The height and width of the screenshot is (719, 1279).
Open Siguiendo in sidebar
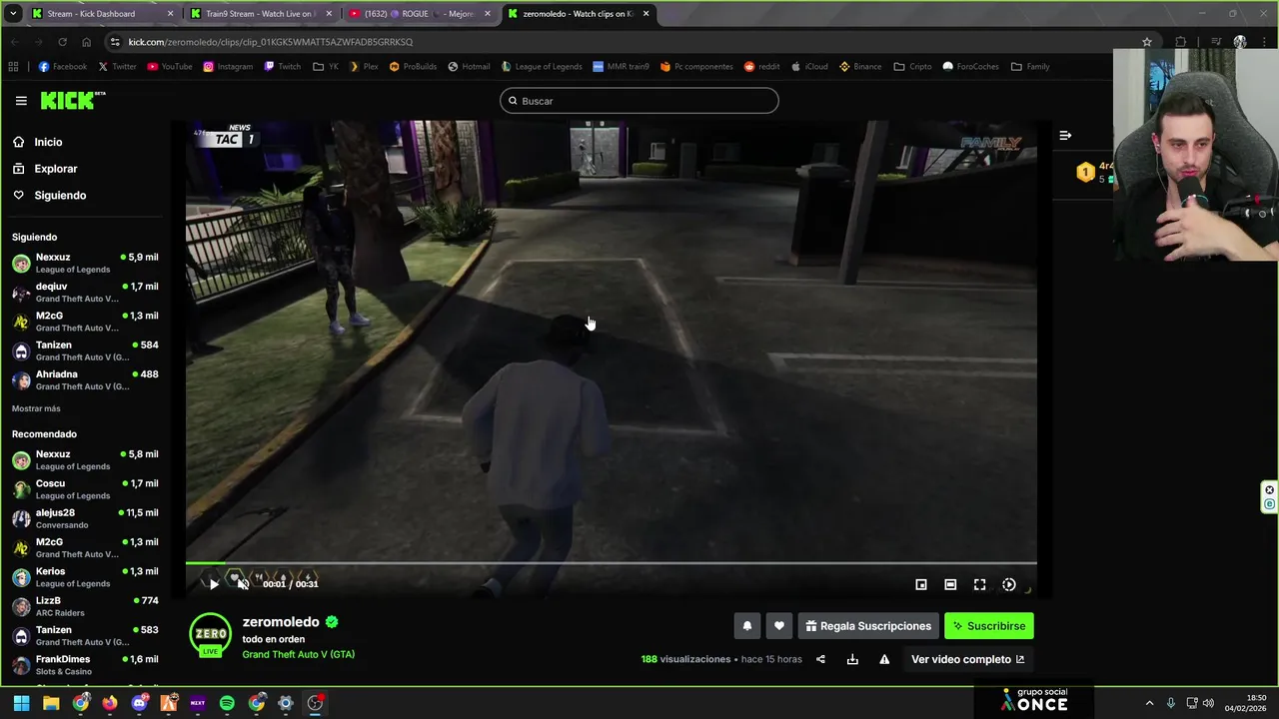(x=60, y=195)
